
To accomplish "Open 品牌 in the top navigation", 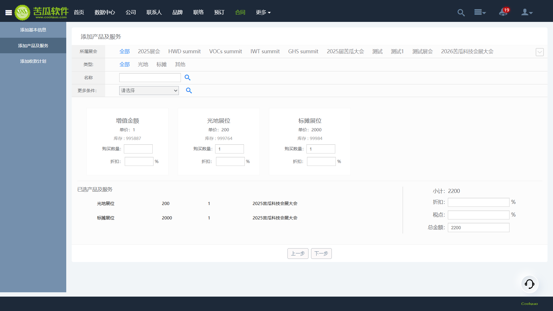I will pyautogui.click(x=177, y=12).
